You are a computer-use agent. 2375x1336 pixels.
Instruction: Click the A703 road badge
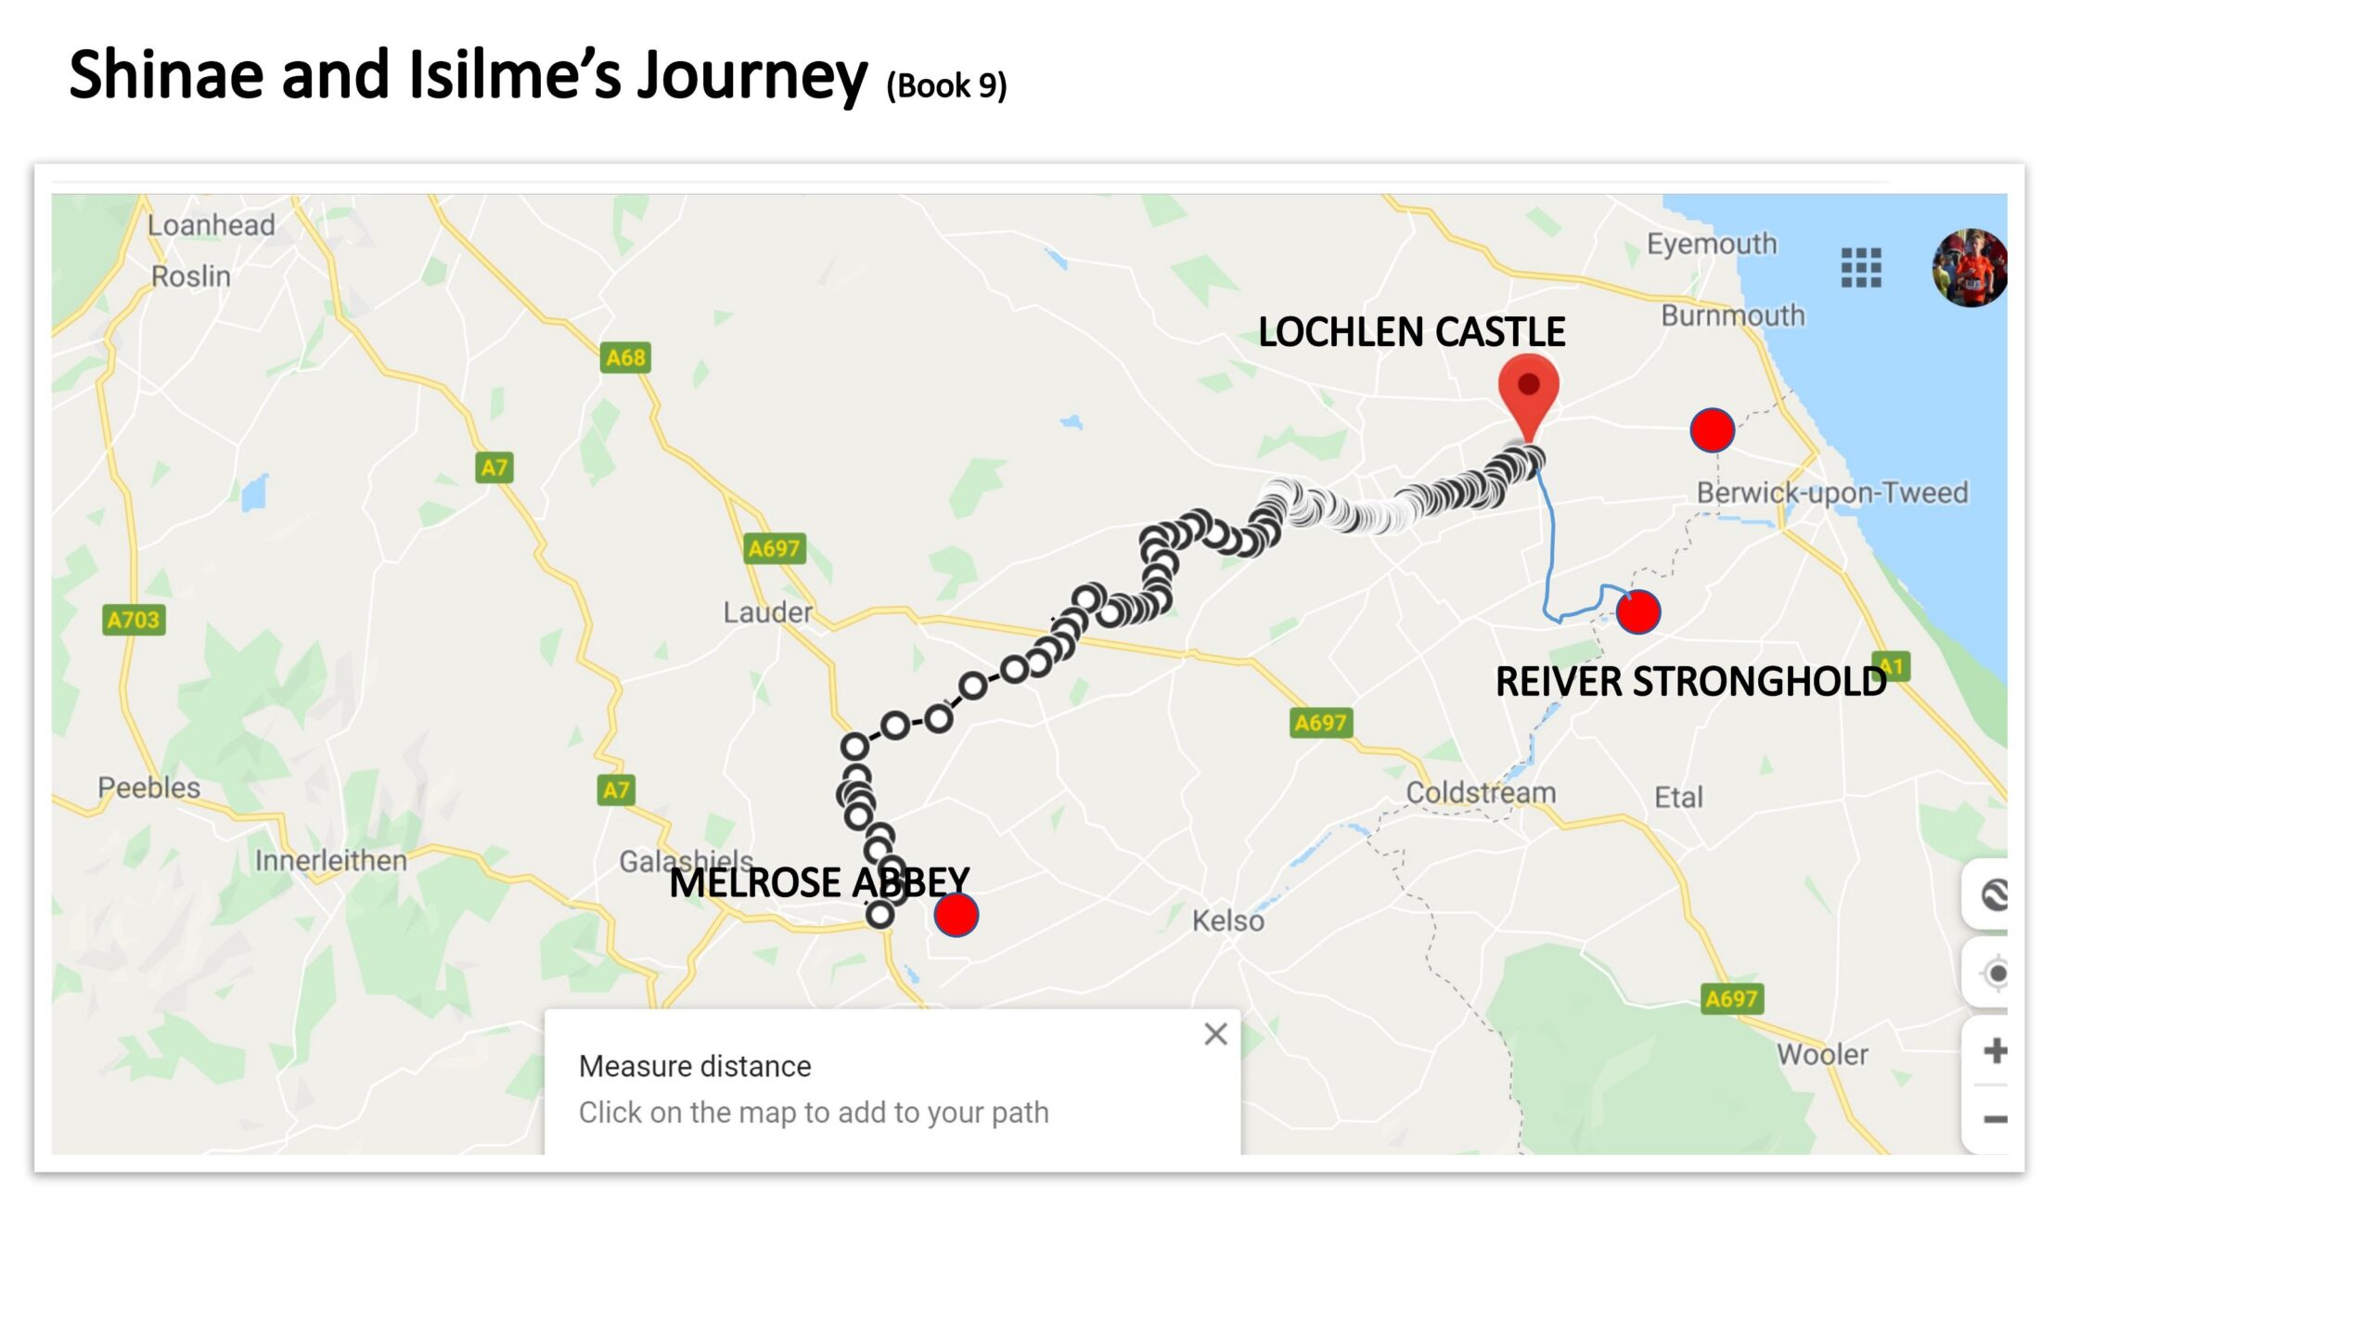134,620
